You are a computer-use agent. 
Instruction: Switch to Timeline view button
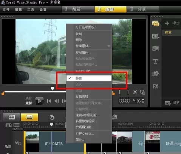(29, 117)
